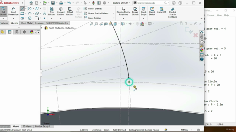Click Convert Entities tool

(60, 11)
